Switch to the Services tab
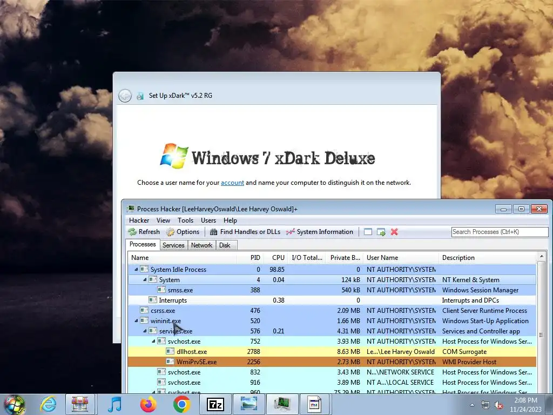 tap(173, 245)
